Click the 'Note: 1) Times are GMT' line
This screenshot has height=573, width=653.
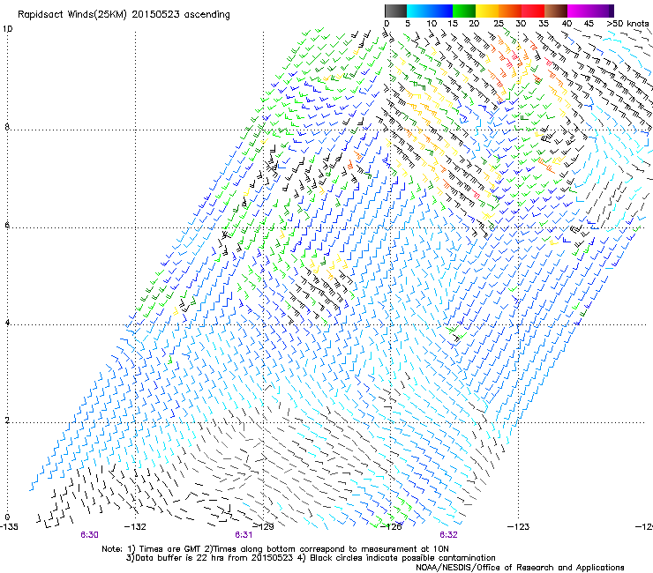[275, 549]
